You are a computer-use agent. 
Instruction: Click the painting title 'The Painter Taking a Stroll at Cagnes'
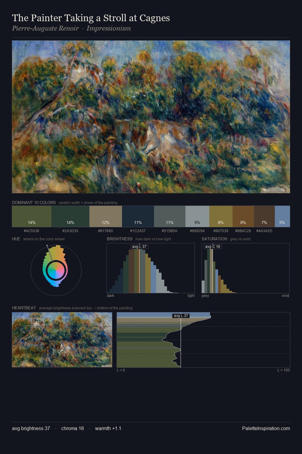click(x=91, y=18)
